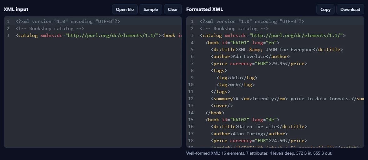
Task: Click the Bookshop catalog comment in input
Action: pos(50,28)
